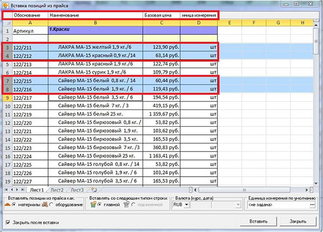Open the disabled date dropdown in Валюта group
Screen dimensions: 323x232
pyautogui.click(x=238, y=205)
